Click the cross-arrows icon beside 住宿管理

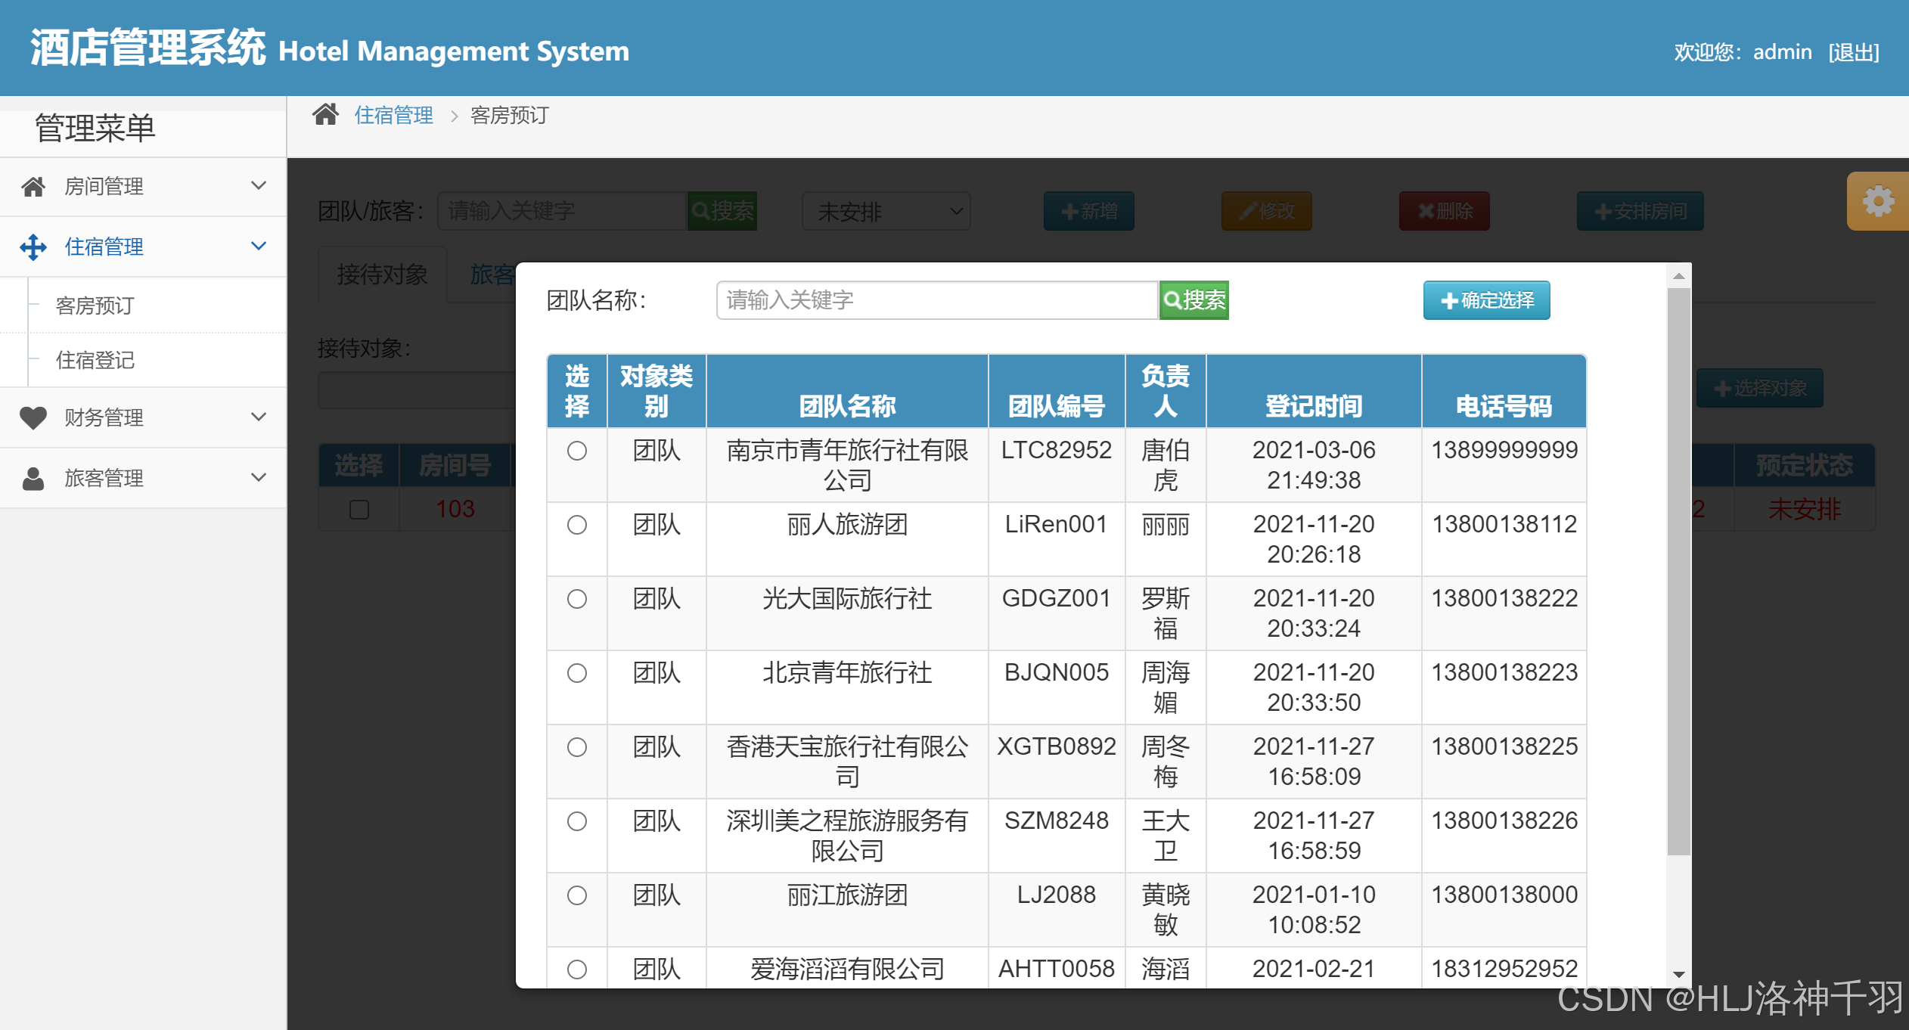[x=33, y=247]
